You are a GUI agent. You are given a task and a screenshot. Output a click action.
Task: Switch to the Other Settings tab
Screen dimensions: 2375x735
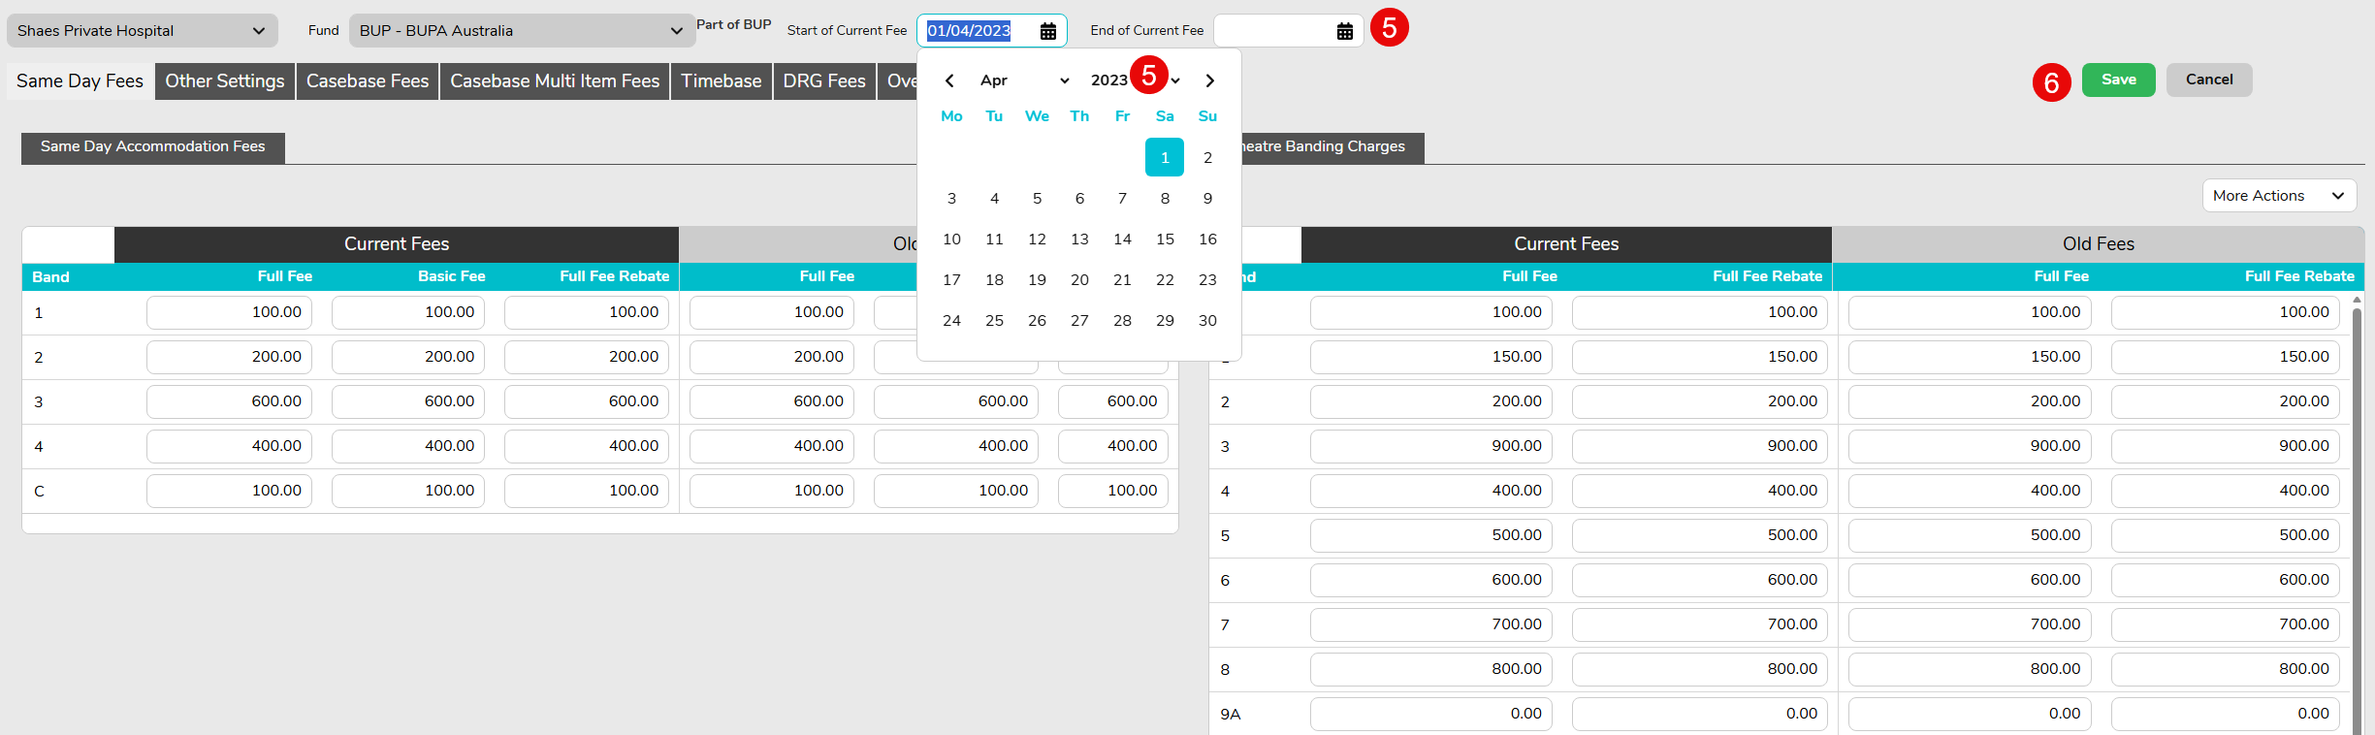[224, 81]
